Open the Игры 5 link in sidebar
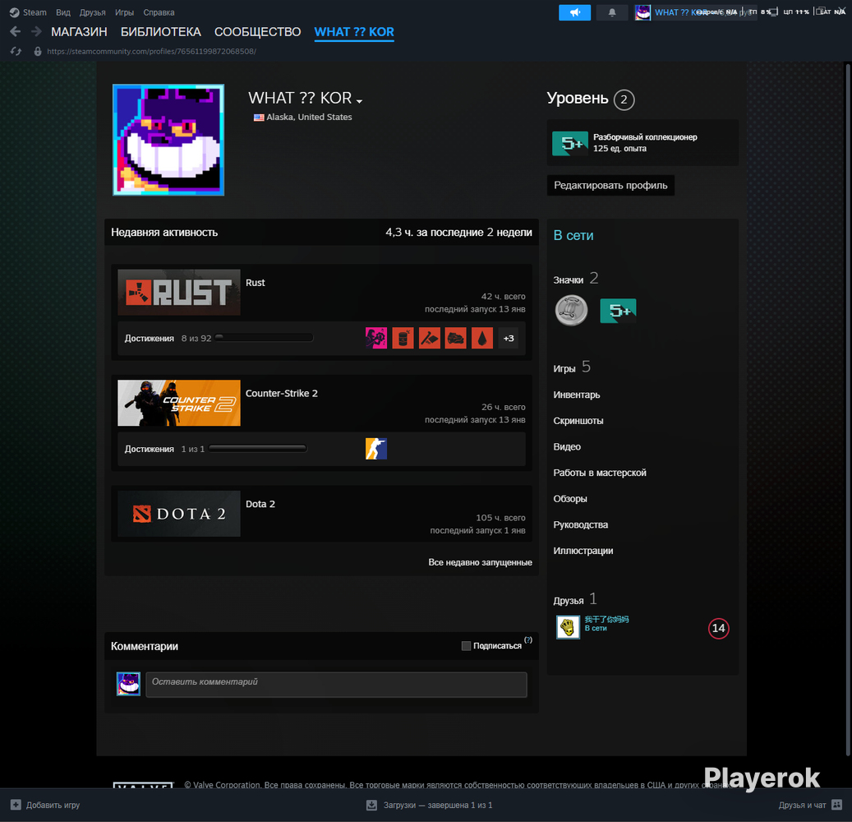The width and height of the screenshot is (852, 822). [572, 367]
